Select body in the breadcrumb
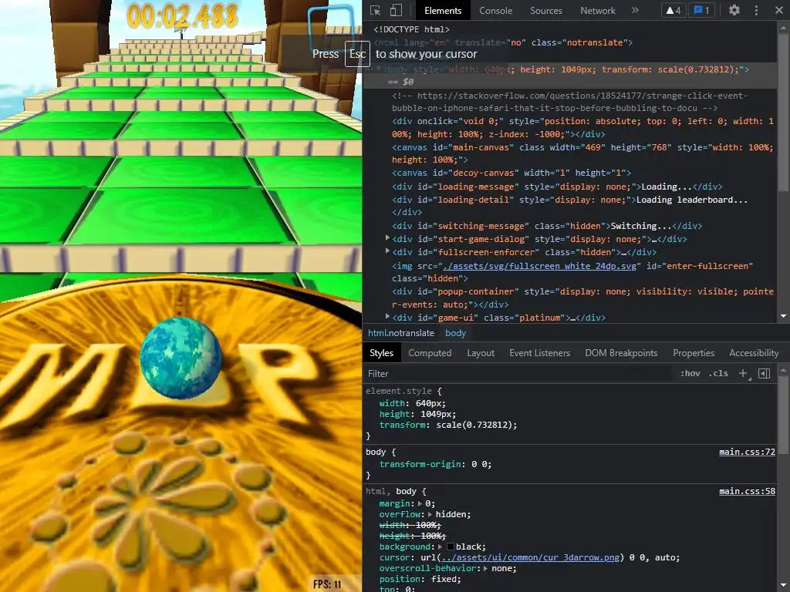The height and width of the screenshot is (592, 790). click(x=455, y=333)
